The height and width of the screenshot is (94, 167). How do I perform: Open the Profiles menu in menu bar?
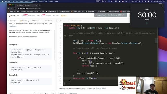click(x=41, y=1)
